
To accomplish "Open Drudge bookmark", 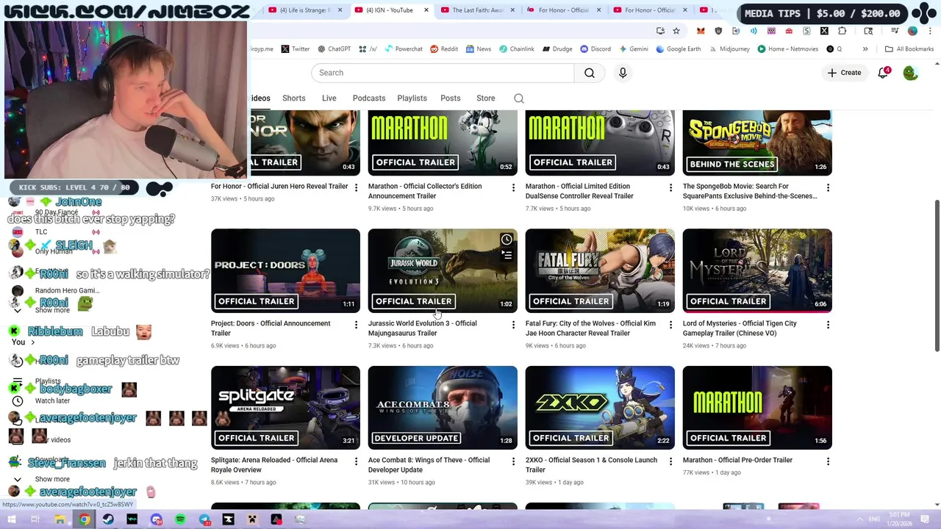I will click(x=557, y=49).
